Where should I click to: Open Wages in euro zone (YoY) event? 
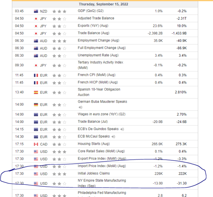coord(102,114)
